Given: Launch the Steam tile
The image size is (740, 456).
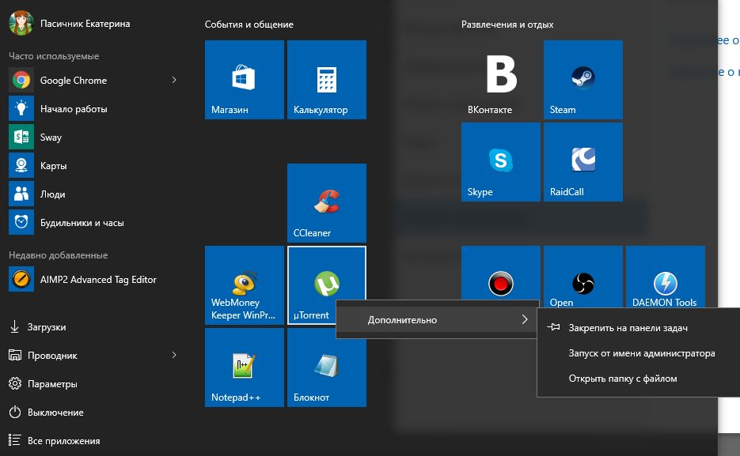Looking at the screenshot, I should coord(583,80).
